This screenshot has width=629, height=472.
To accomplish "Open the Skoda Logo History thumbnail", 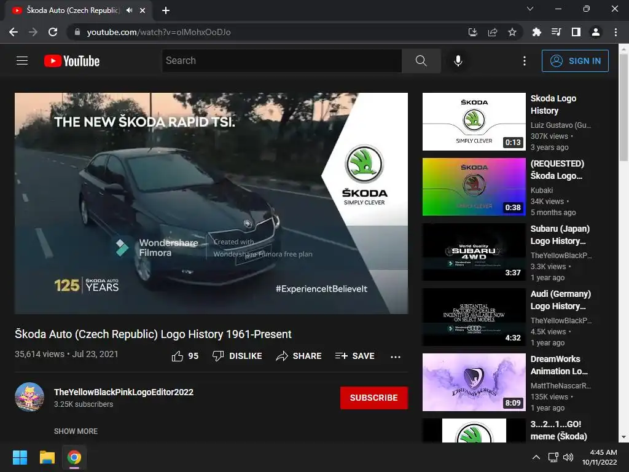I will (x=474, y=122).
